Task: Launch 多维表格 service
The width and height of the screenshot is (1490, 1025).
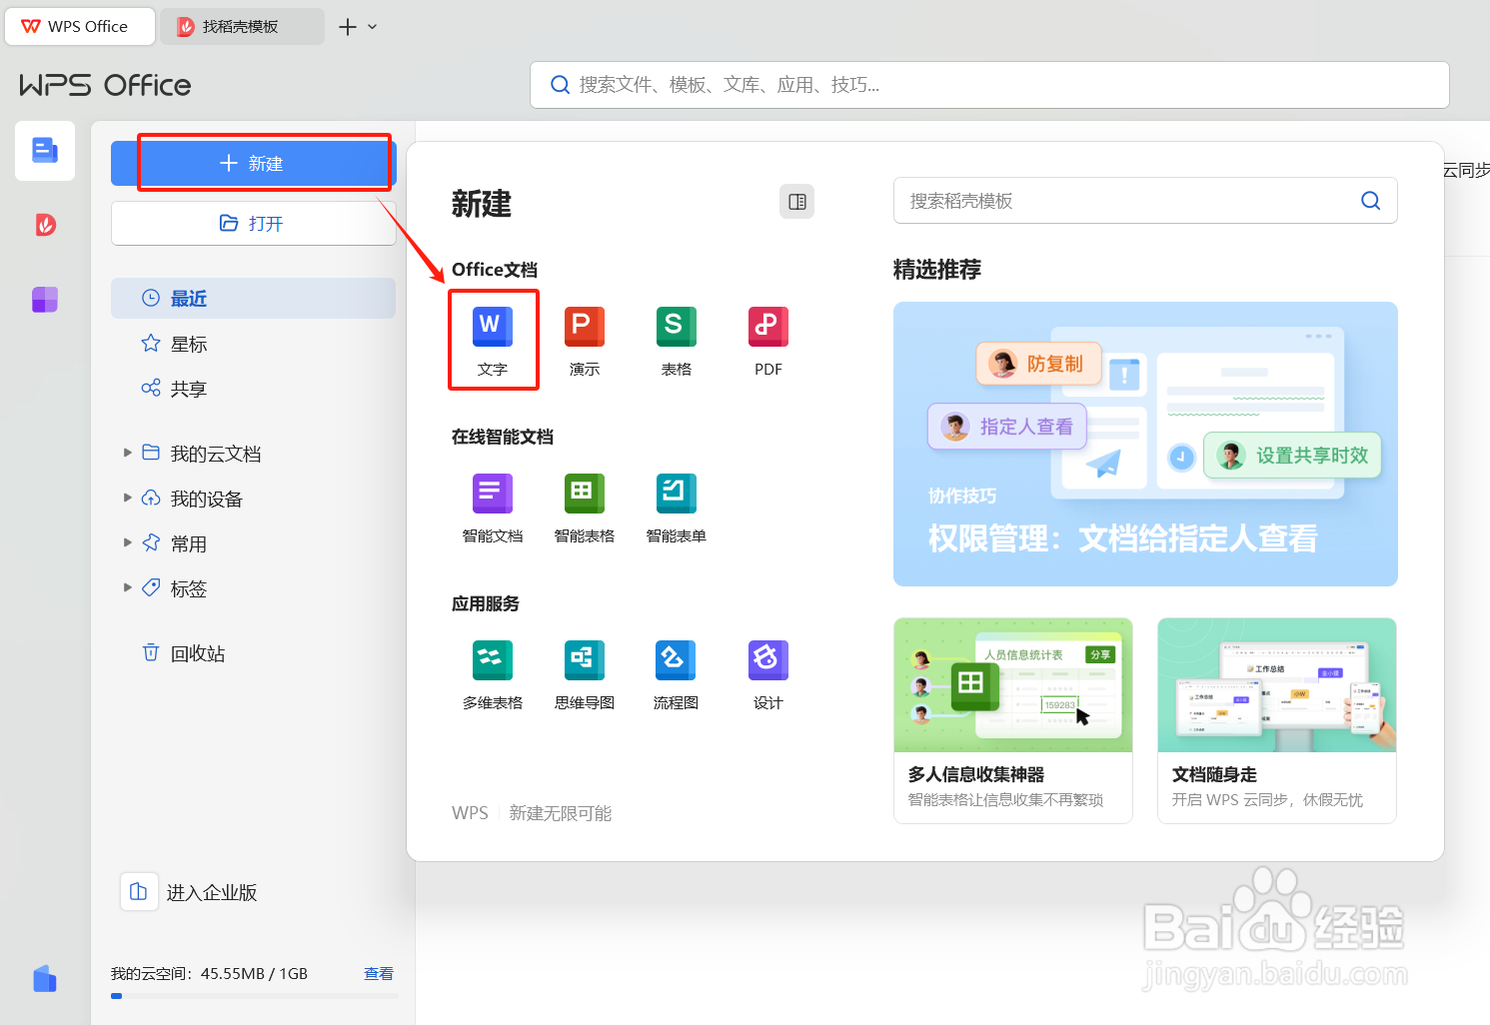Action: pyautogui.click(x=493, y=674)
